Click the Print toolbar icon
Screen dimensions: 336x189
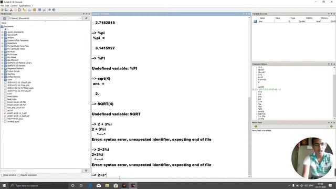(29, 10)
